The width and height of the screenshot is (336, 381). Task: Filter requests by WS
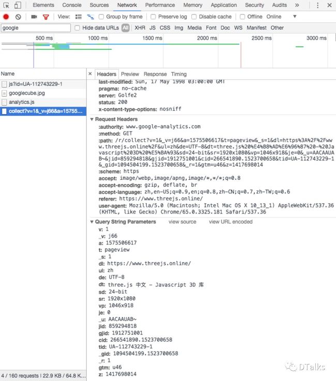[238, 28]
